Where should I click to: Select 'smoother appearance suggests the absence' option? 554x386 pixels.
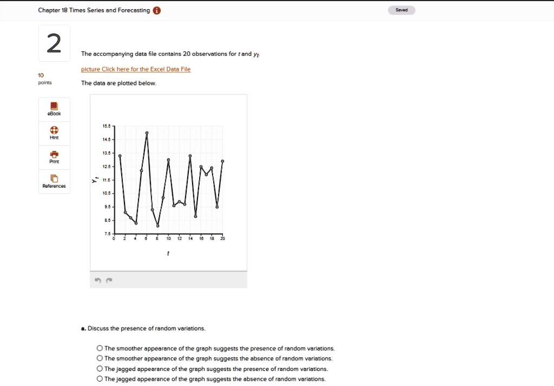(x=100, y=358)
